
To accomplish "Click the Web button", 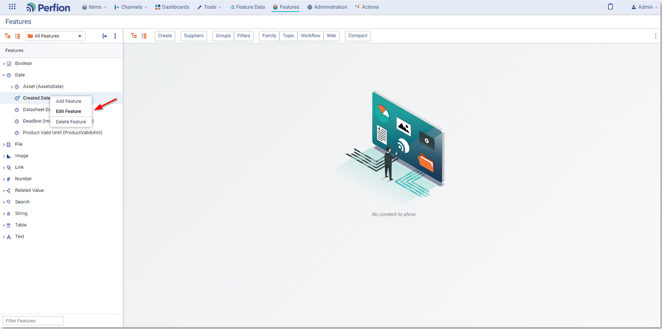I will tap(331, 36).
